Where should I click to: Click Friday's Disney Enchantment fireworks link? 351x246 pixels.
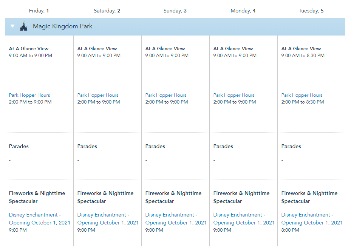click(x=35, y=219)
